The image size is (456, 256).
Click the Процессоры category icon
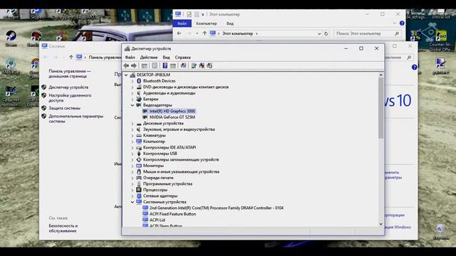[x=139, y=190]
